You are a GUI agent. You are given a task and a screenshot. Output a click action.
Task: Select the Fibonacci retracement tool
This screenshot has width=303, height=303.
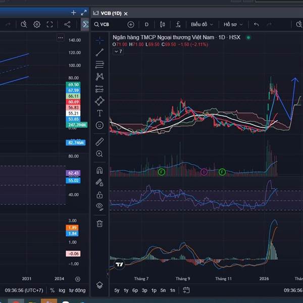(x=99, y=64)
